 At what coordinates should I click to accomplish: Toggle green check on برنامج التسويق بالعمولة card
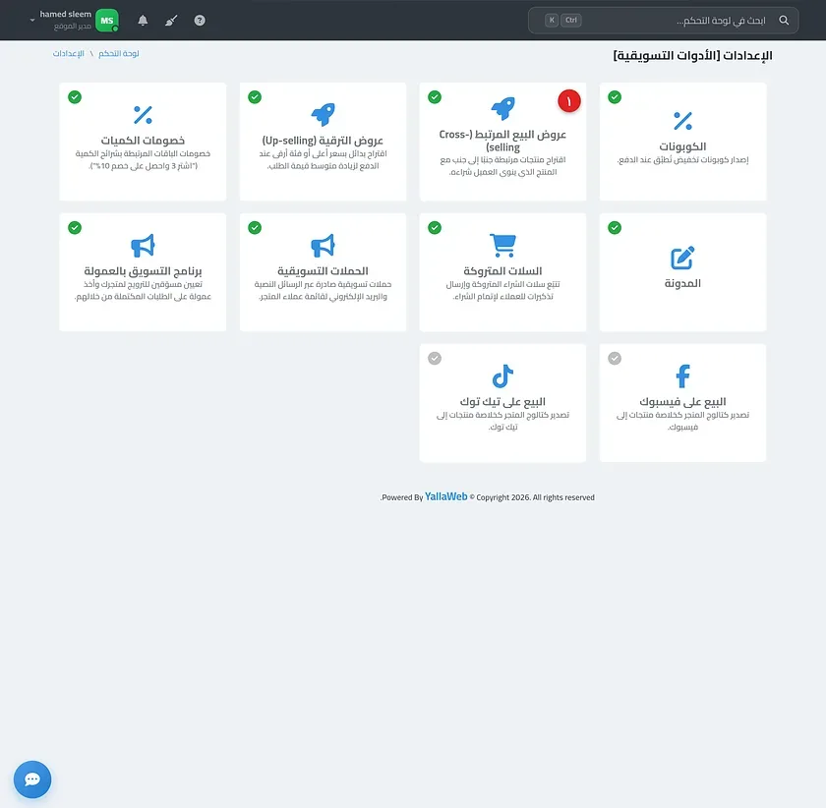[x=75, y=227]
